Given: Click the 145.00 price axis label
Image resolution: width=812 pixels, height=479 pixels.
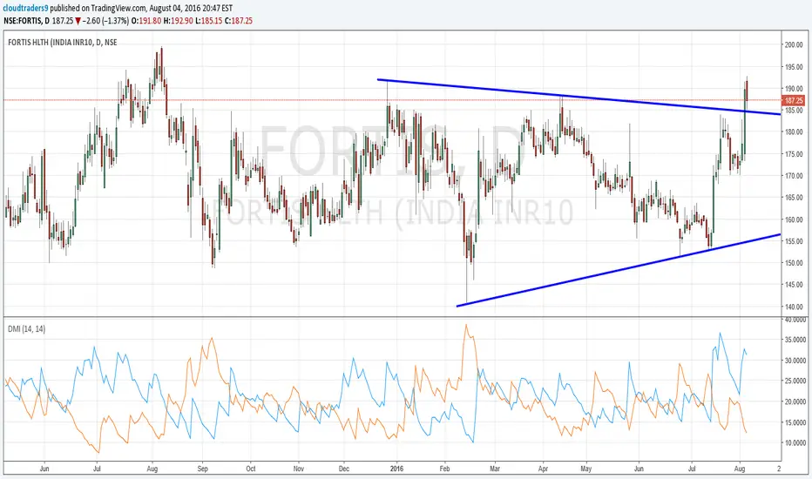Looking at the screenshot, I should coord(794,284).
